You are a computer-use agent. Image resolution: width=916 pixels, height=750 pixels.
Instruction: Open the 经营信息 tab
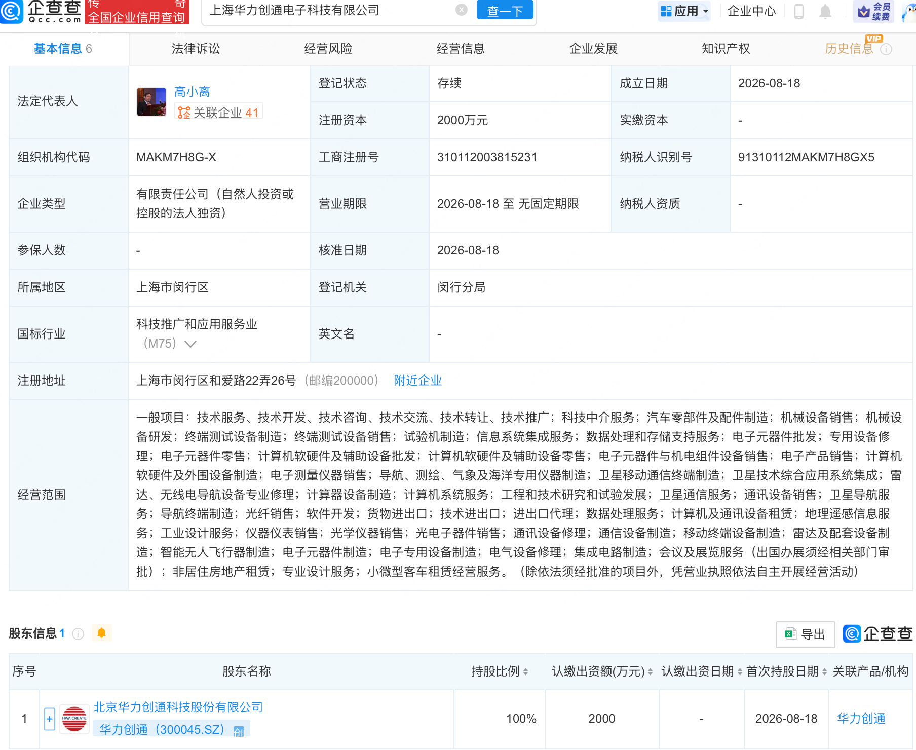point(461,49)
